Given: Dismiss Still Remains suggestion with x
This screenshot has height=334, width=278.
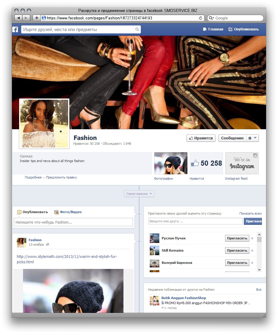Looking at the screenshot, I should [252, 251].
